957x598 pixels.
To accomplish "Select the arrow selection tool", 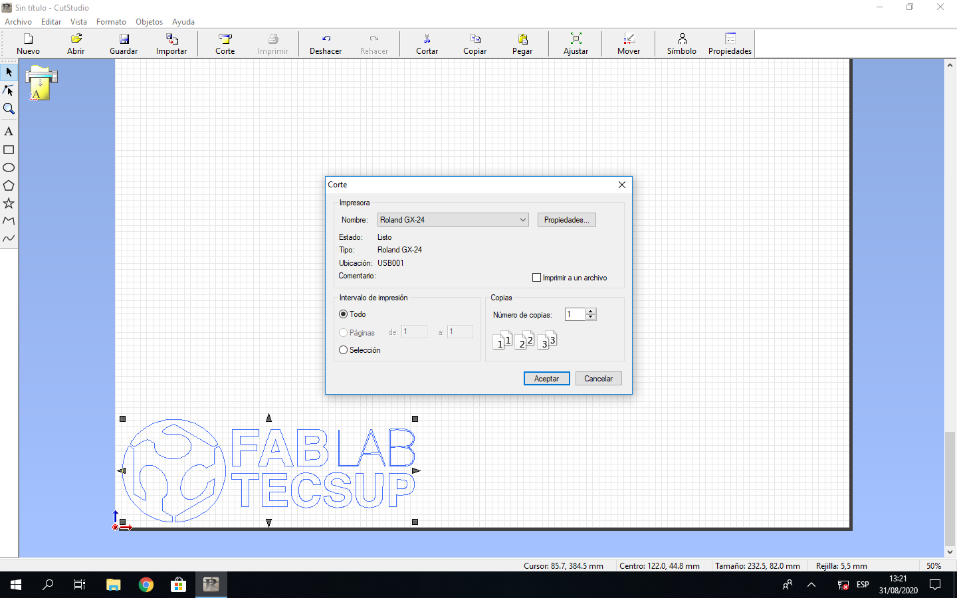I will 9,72.
